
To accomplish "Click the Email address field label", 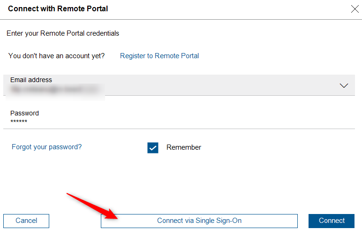I will pyautogui.click(x=31, y=80).
